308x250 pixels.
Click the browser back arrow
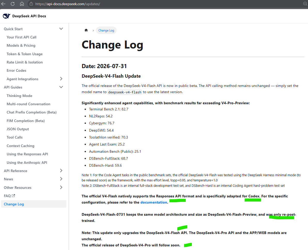click(3, 4)
